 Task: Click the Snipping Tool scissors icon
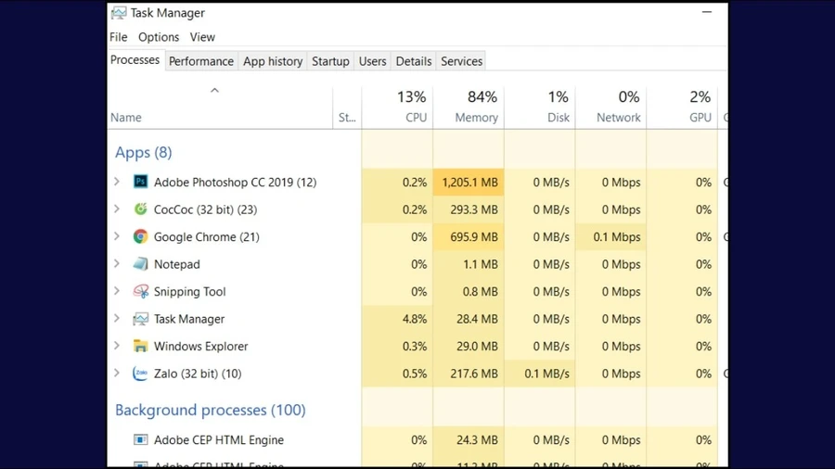141,291
